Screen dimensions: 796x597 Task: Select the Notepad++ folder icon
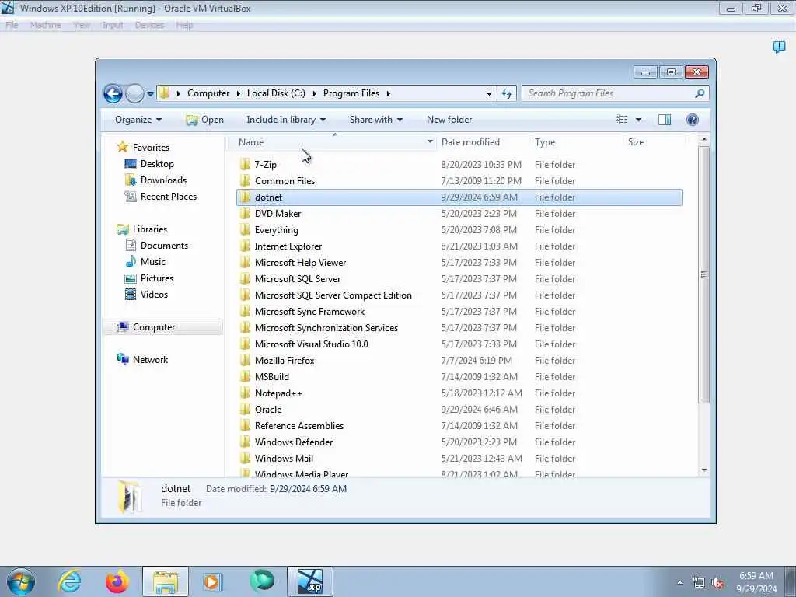[x=245, y=393]
